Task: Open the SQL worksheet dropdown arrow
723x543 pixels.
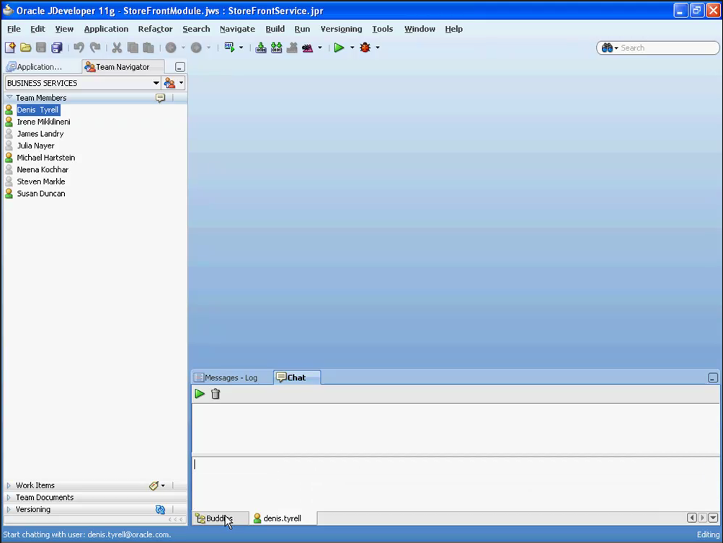Action: (241, 48)
